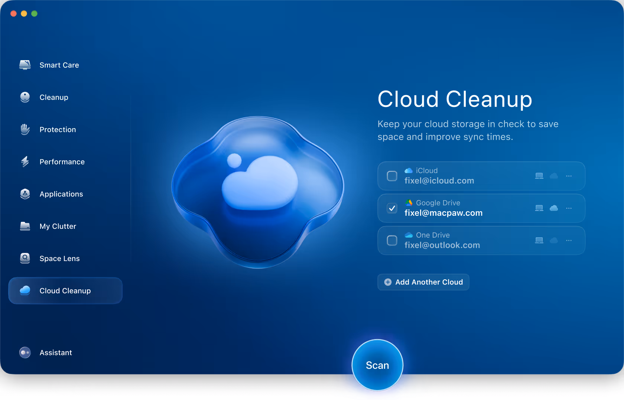Check the iCloud account checkbox
Viewport: 624px width, 400px height.
pos(392,176)
